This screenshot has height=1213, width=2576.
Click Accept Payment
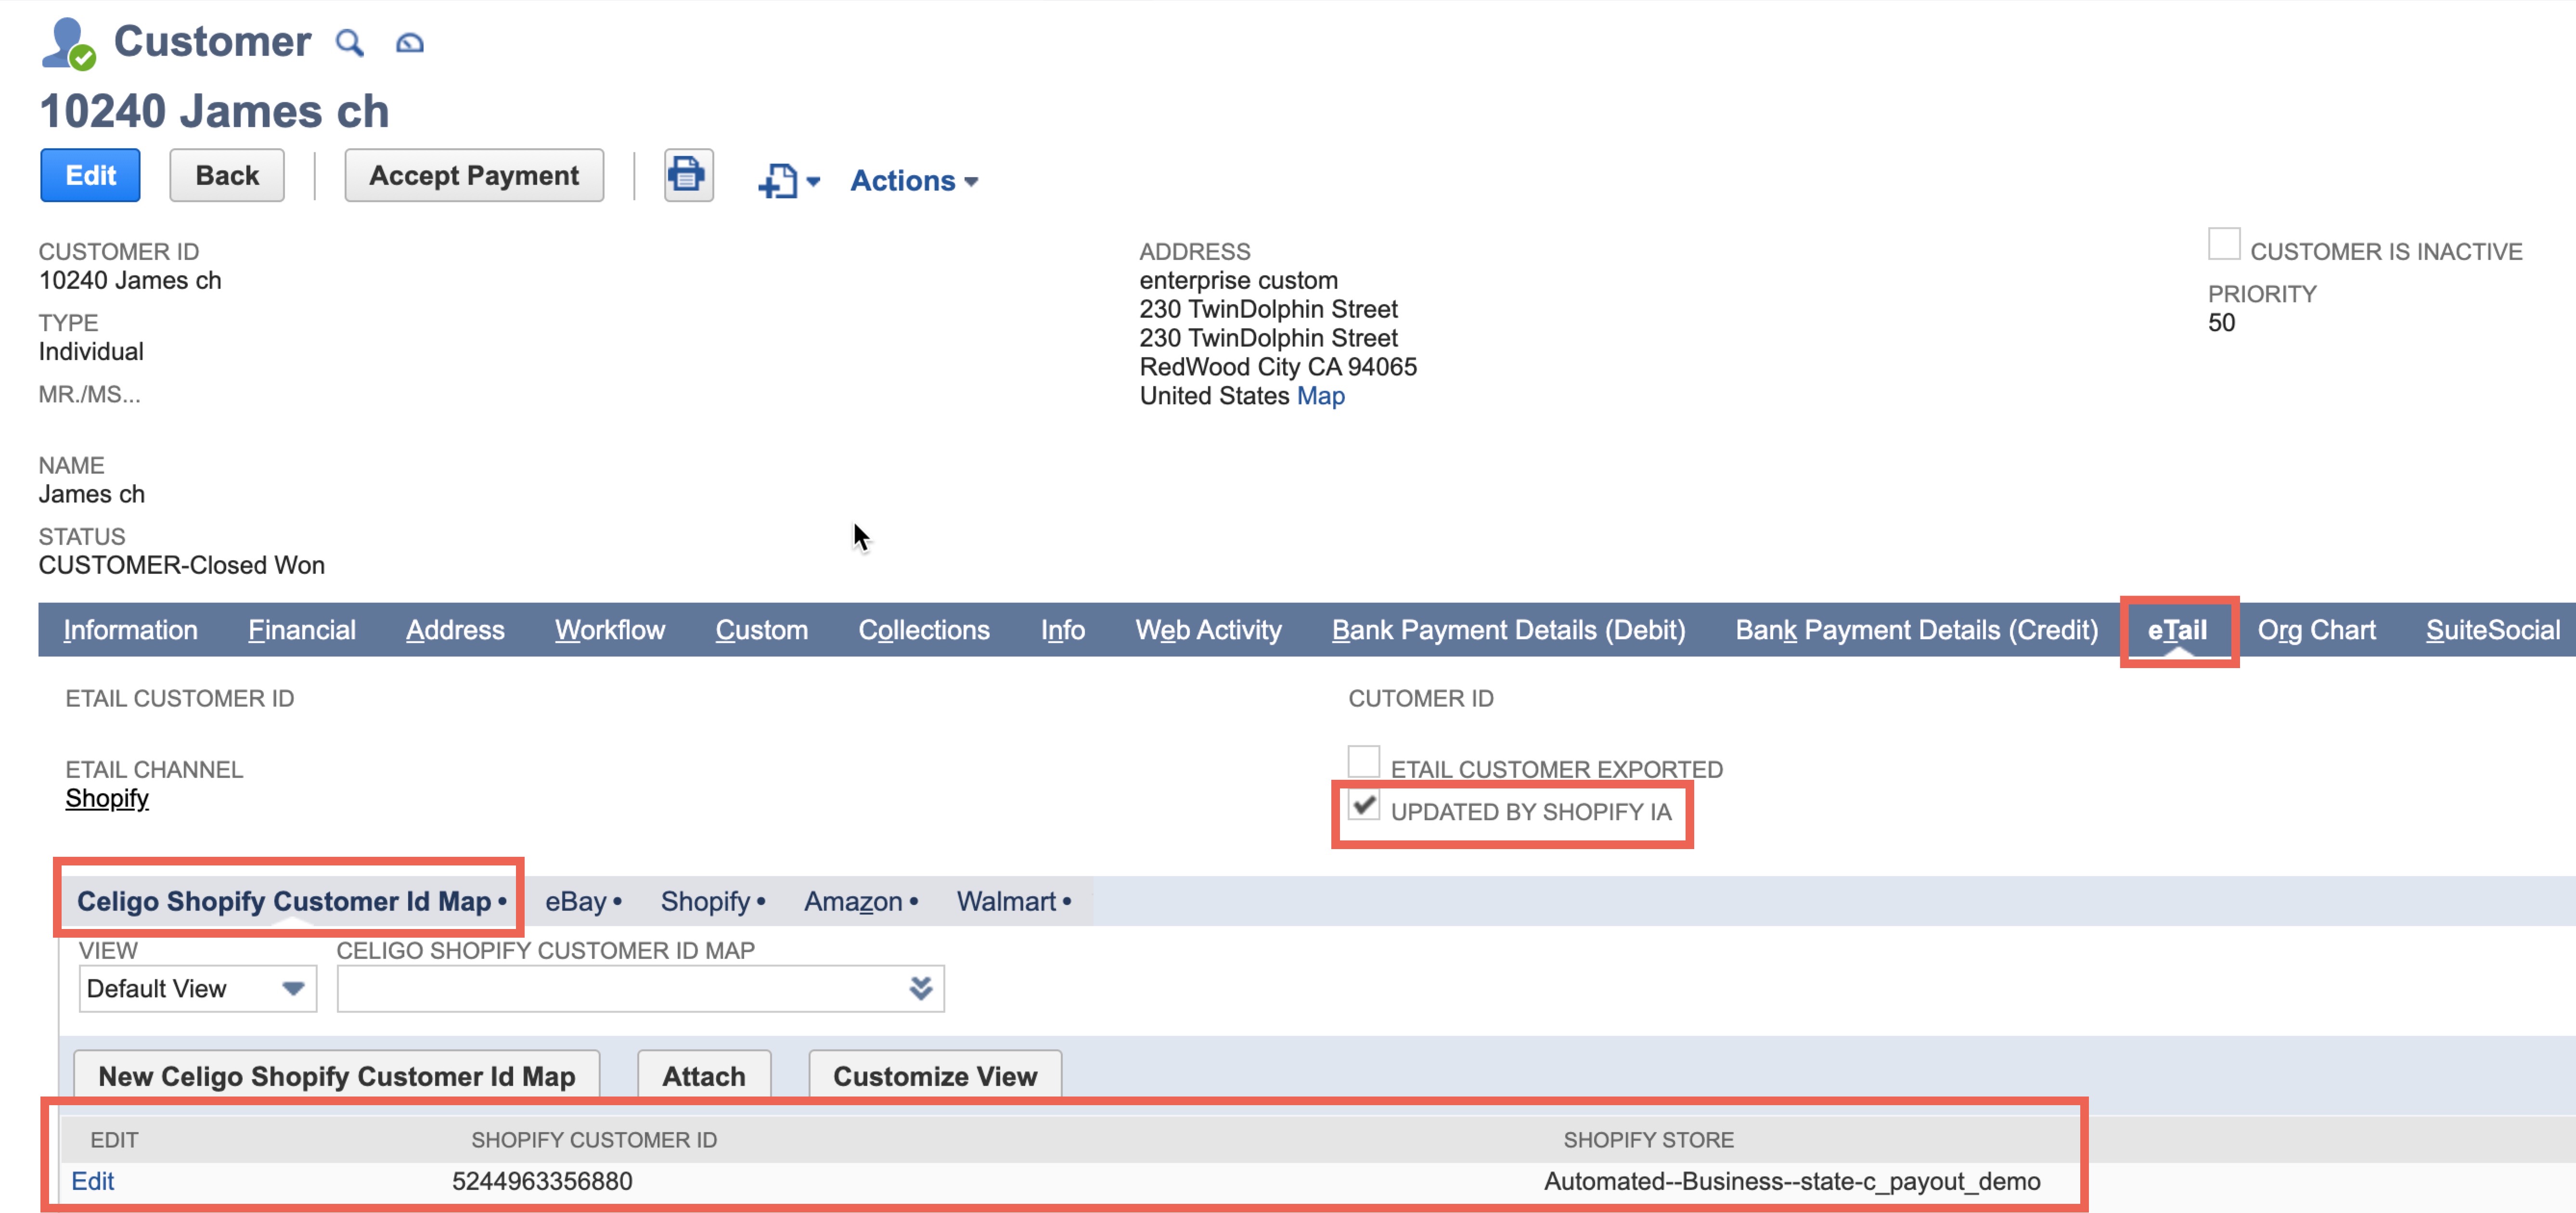[x=474, y=175]
